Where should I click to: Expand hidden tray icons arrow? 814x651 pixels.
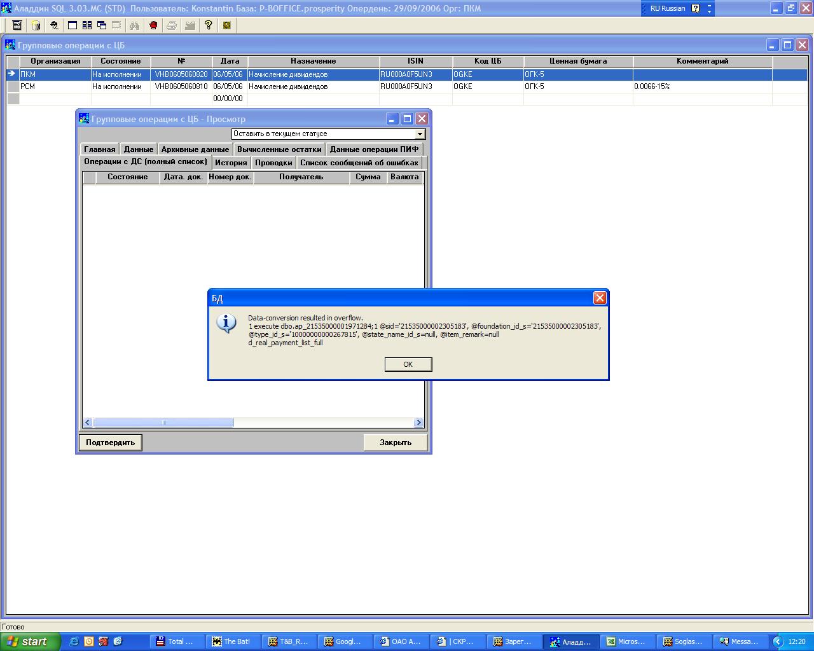pyautogui.click(x=777, y=641)
